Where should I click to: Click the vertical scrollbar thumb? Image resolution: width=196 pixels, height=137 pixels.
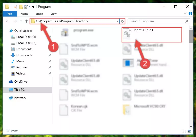point(191,36)
